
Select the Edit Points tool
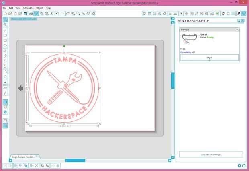click(x=5, y=25)
